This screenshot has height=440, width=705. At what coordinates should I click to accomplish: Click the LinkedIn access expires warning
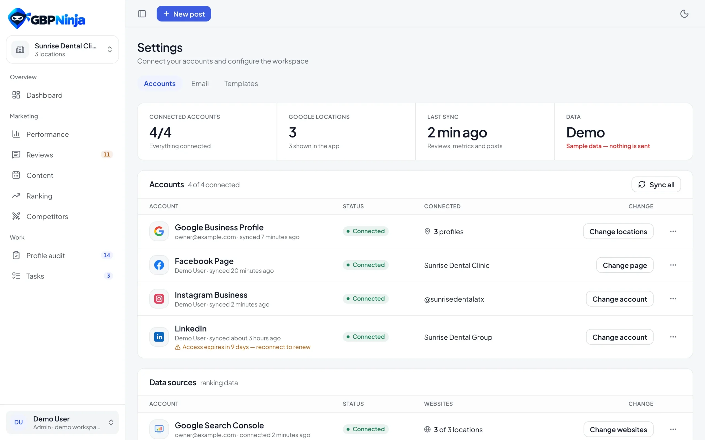pos(243,347)
